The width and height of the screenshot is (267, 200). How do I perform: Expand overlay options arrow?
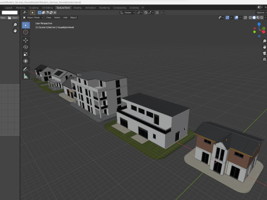(240, 18)
